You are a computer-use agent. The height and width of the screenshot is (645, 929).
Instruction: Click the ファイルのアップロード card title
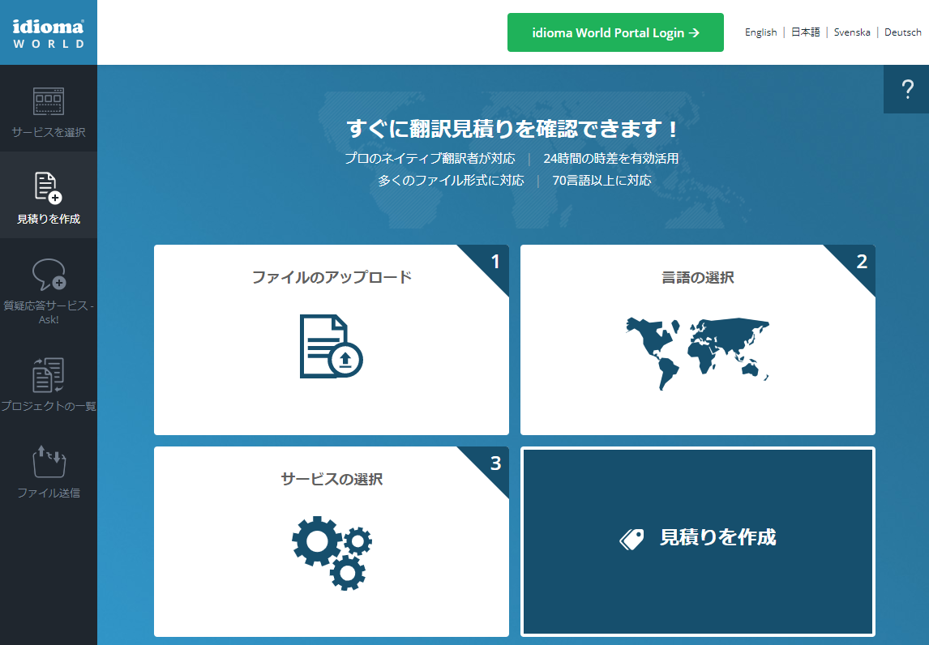(332, 277)
